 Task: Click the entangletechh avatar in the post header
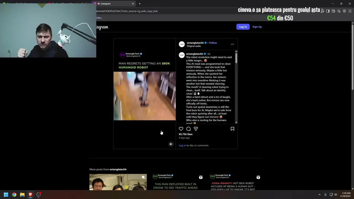click(182, 44)
